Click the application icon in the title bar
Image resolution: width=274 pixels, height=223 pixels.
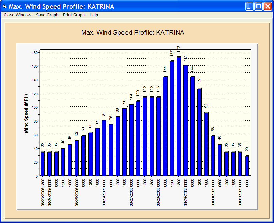4,6
